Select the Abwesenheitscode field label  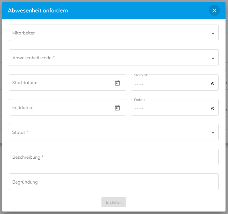(34, 58)
